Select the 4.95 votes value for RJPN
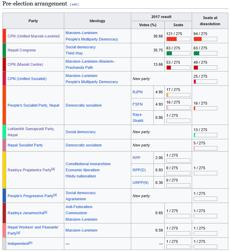The height and width of the screenshot is (252, 230). (159, 92)
